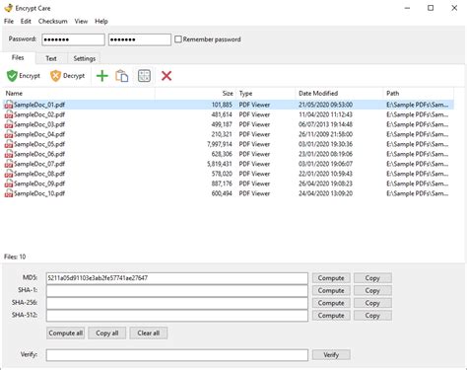The height and width of the screenshot is (370, 467).
Task: Click size value 887,176
Action: 222,184
